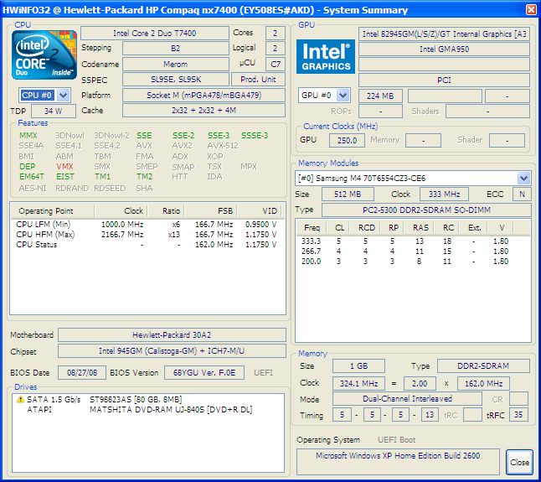
Task: Click the memory multiplier 2.00 field
Action: coord(420,383)
